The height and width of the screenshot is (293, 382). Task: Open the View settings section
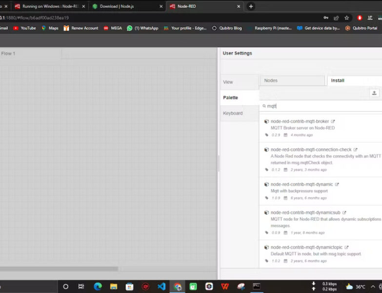(x=228, y=82)
